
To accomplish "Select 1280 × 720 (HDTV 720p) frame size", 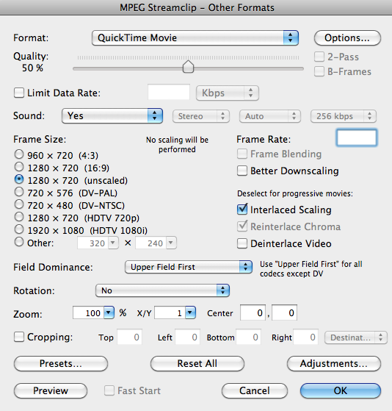I will pos(19,217).
